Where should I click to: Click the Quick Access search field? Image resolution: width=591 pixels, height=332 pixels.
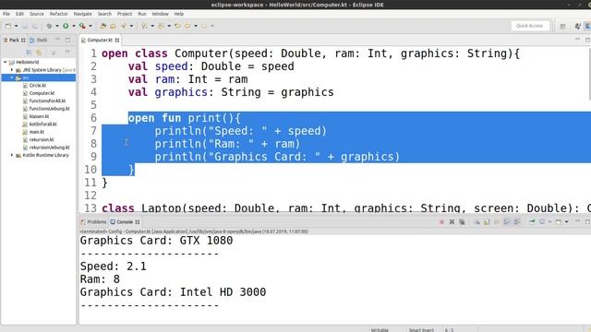point(529,26)
